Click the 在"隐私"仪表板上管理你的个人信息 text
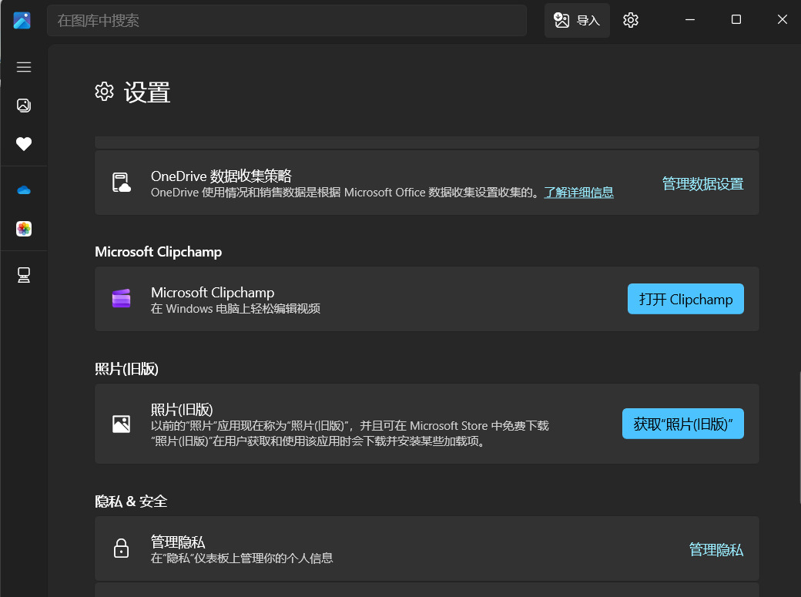Viewport: 801px width, 597px height. tap(242, 558)
